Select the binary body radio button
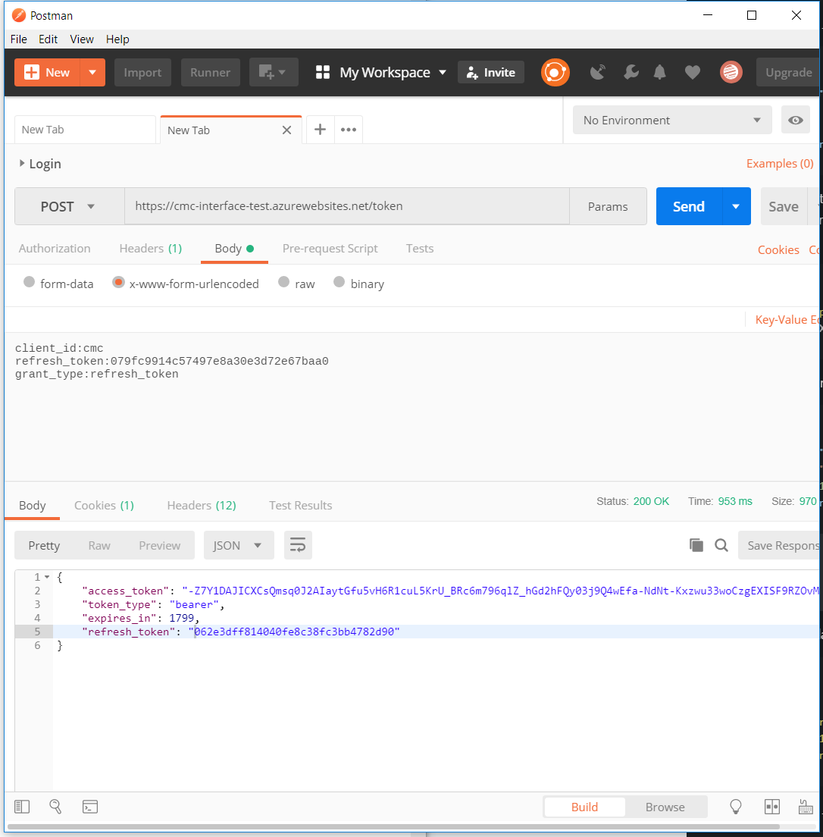 pos(340,283)
